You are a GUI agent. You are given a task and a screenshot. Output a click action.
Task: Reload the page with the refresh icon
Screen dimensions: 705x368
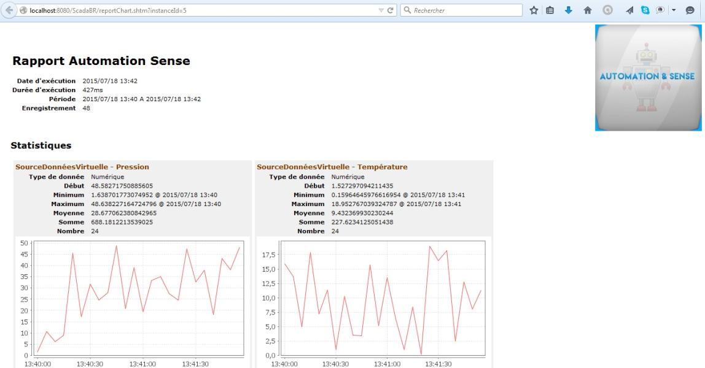pyautogui.click(x=391, y=10)
